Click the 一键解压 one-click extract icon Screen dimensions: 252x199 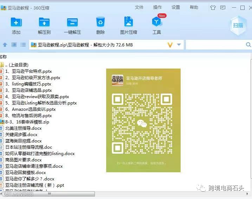tap(72, 22)
